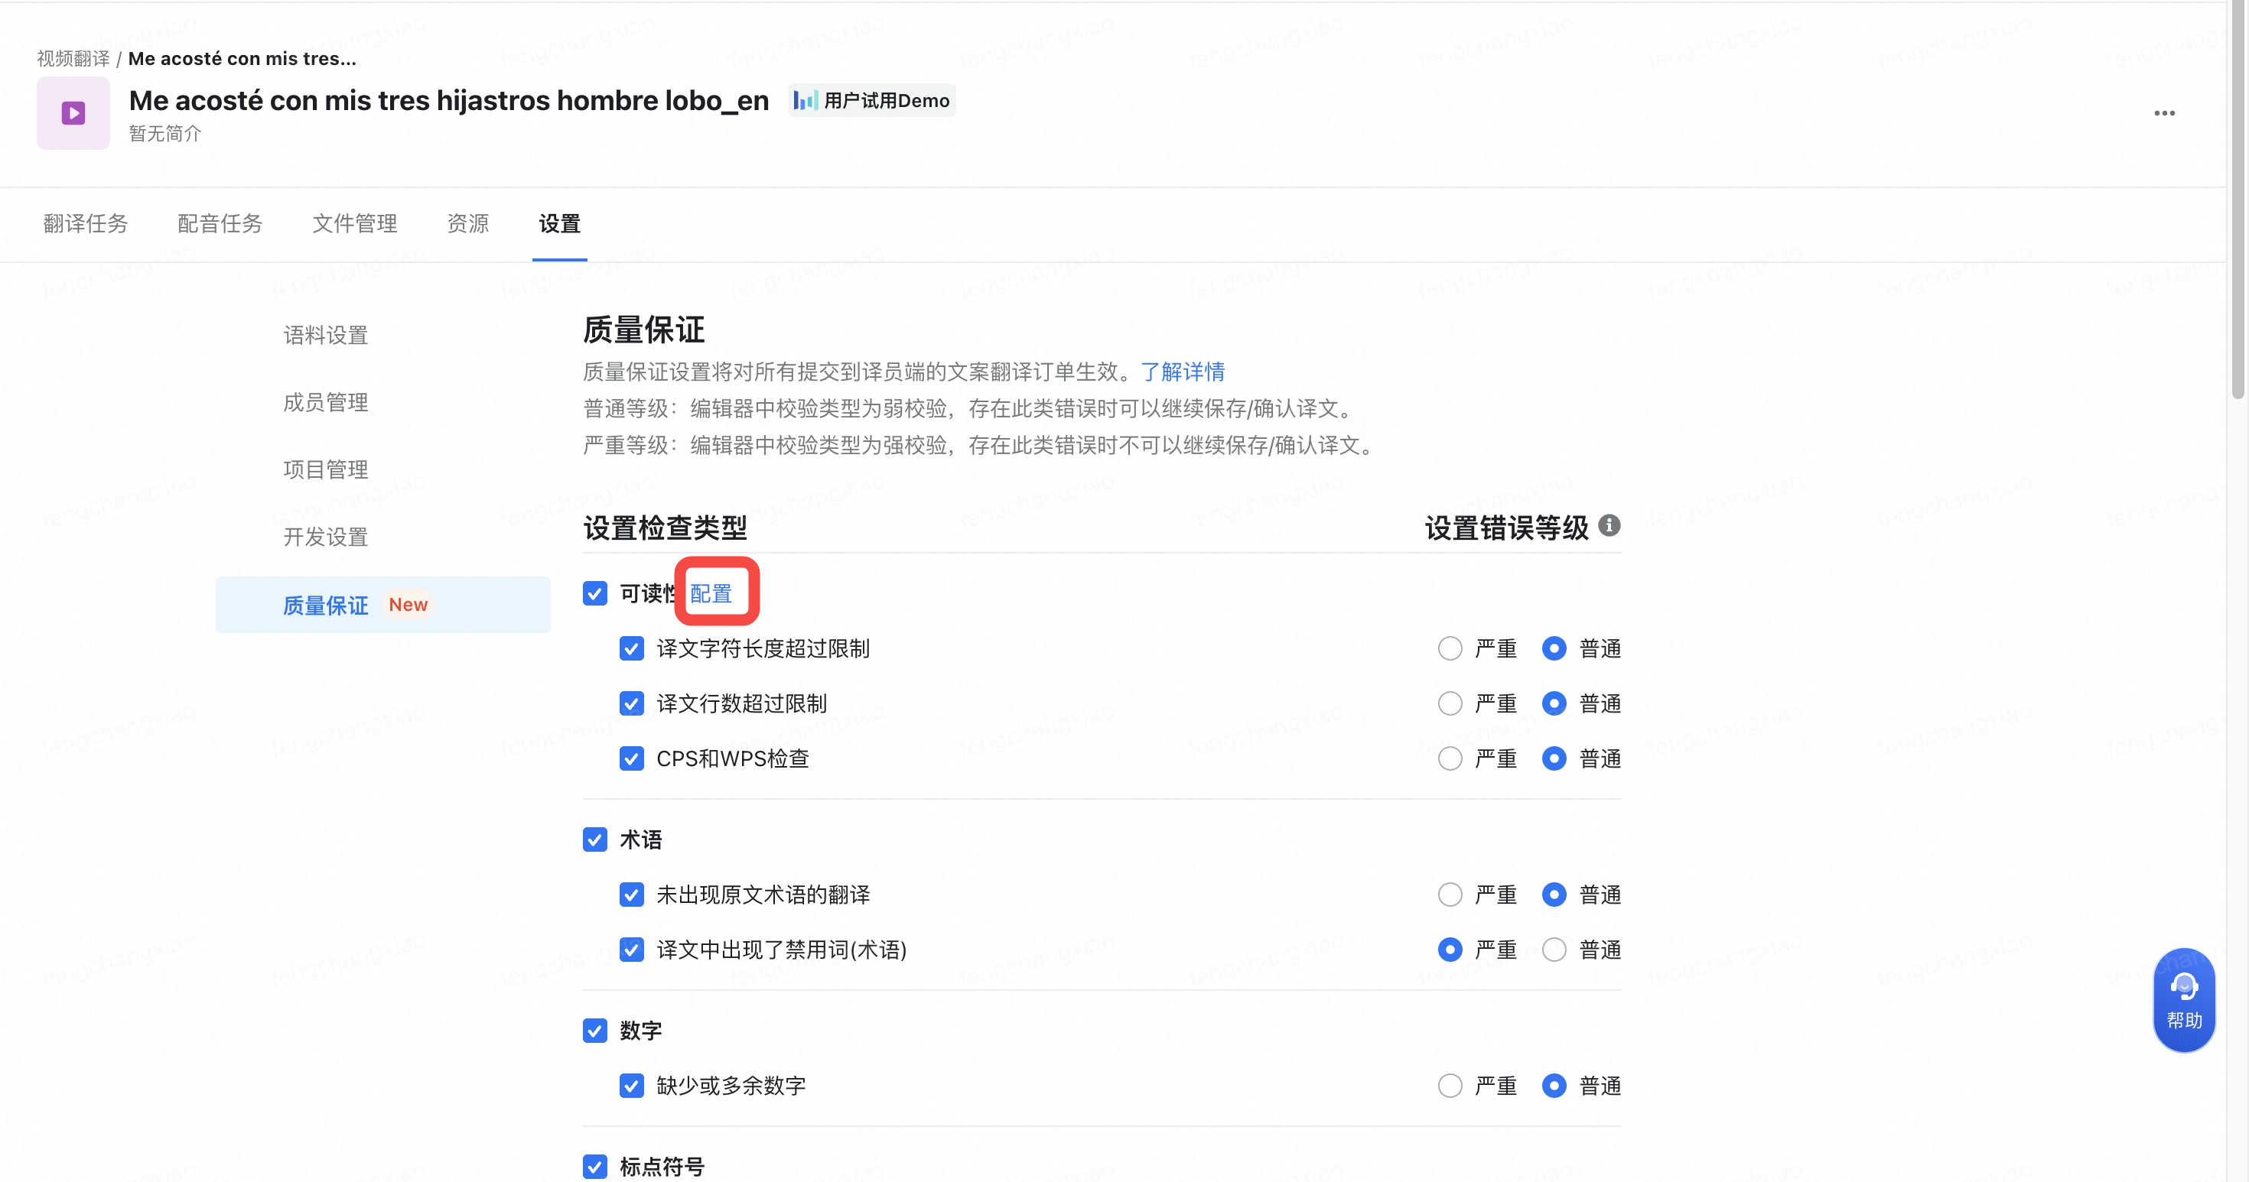Uncheck 未出现原文术语的翻译
2249x1182 pixels.
[x=631, y=894]
